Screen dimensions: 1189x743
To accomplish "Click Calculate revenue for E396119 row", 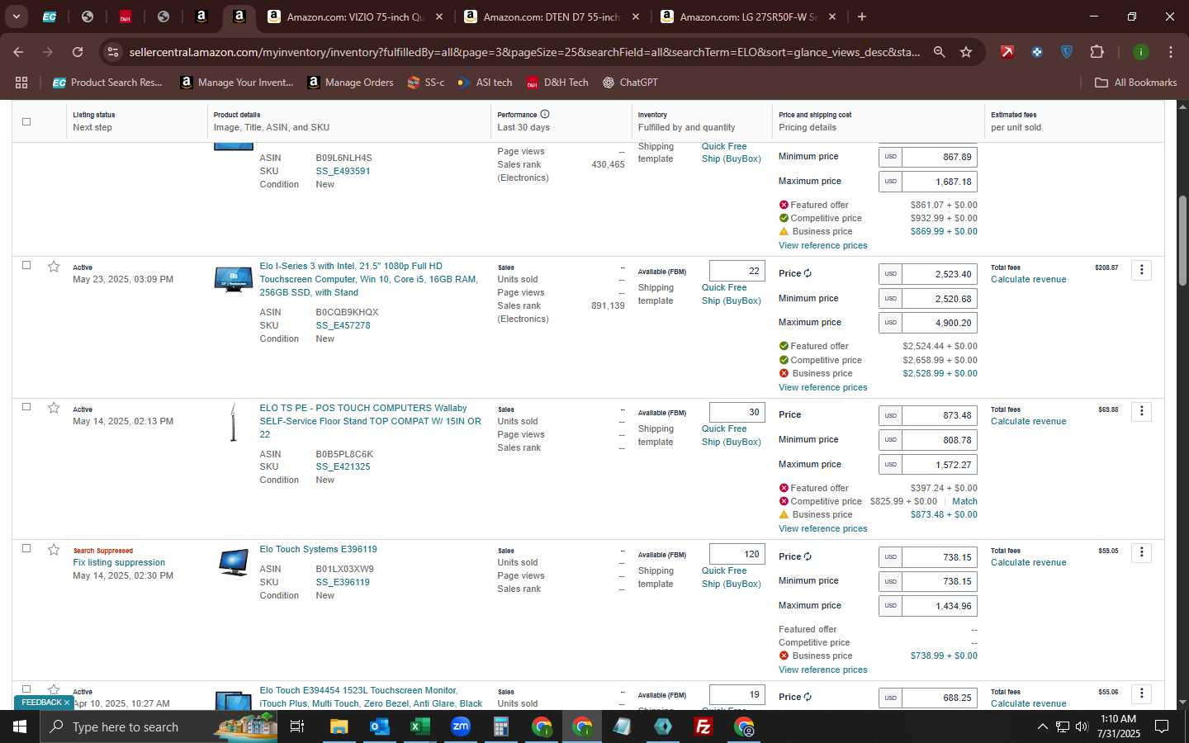I will (1028, 563).
